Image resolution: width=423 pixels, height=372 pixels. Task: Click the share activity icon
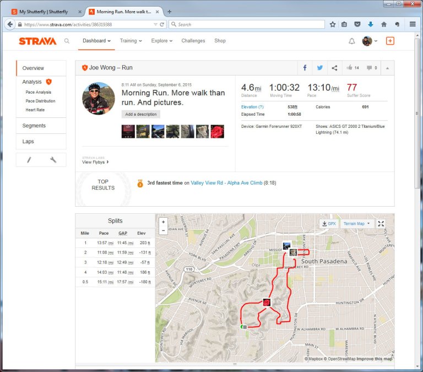(x=334, y=68)
